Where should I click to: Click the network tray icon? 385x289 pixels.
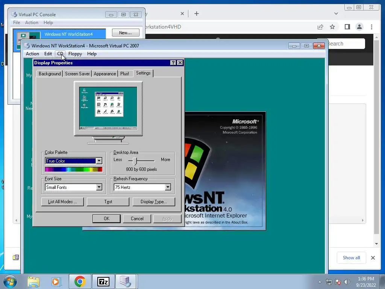click(x=329, y=282)
